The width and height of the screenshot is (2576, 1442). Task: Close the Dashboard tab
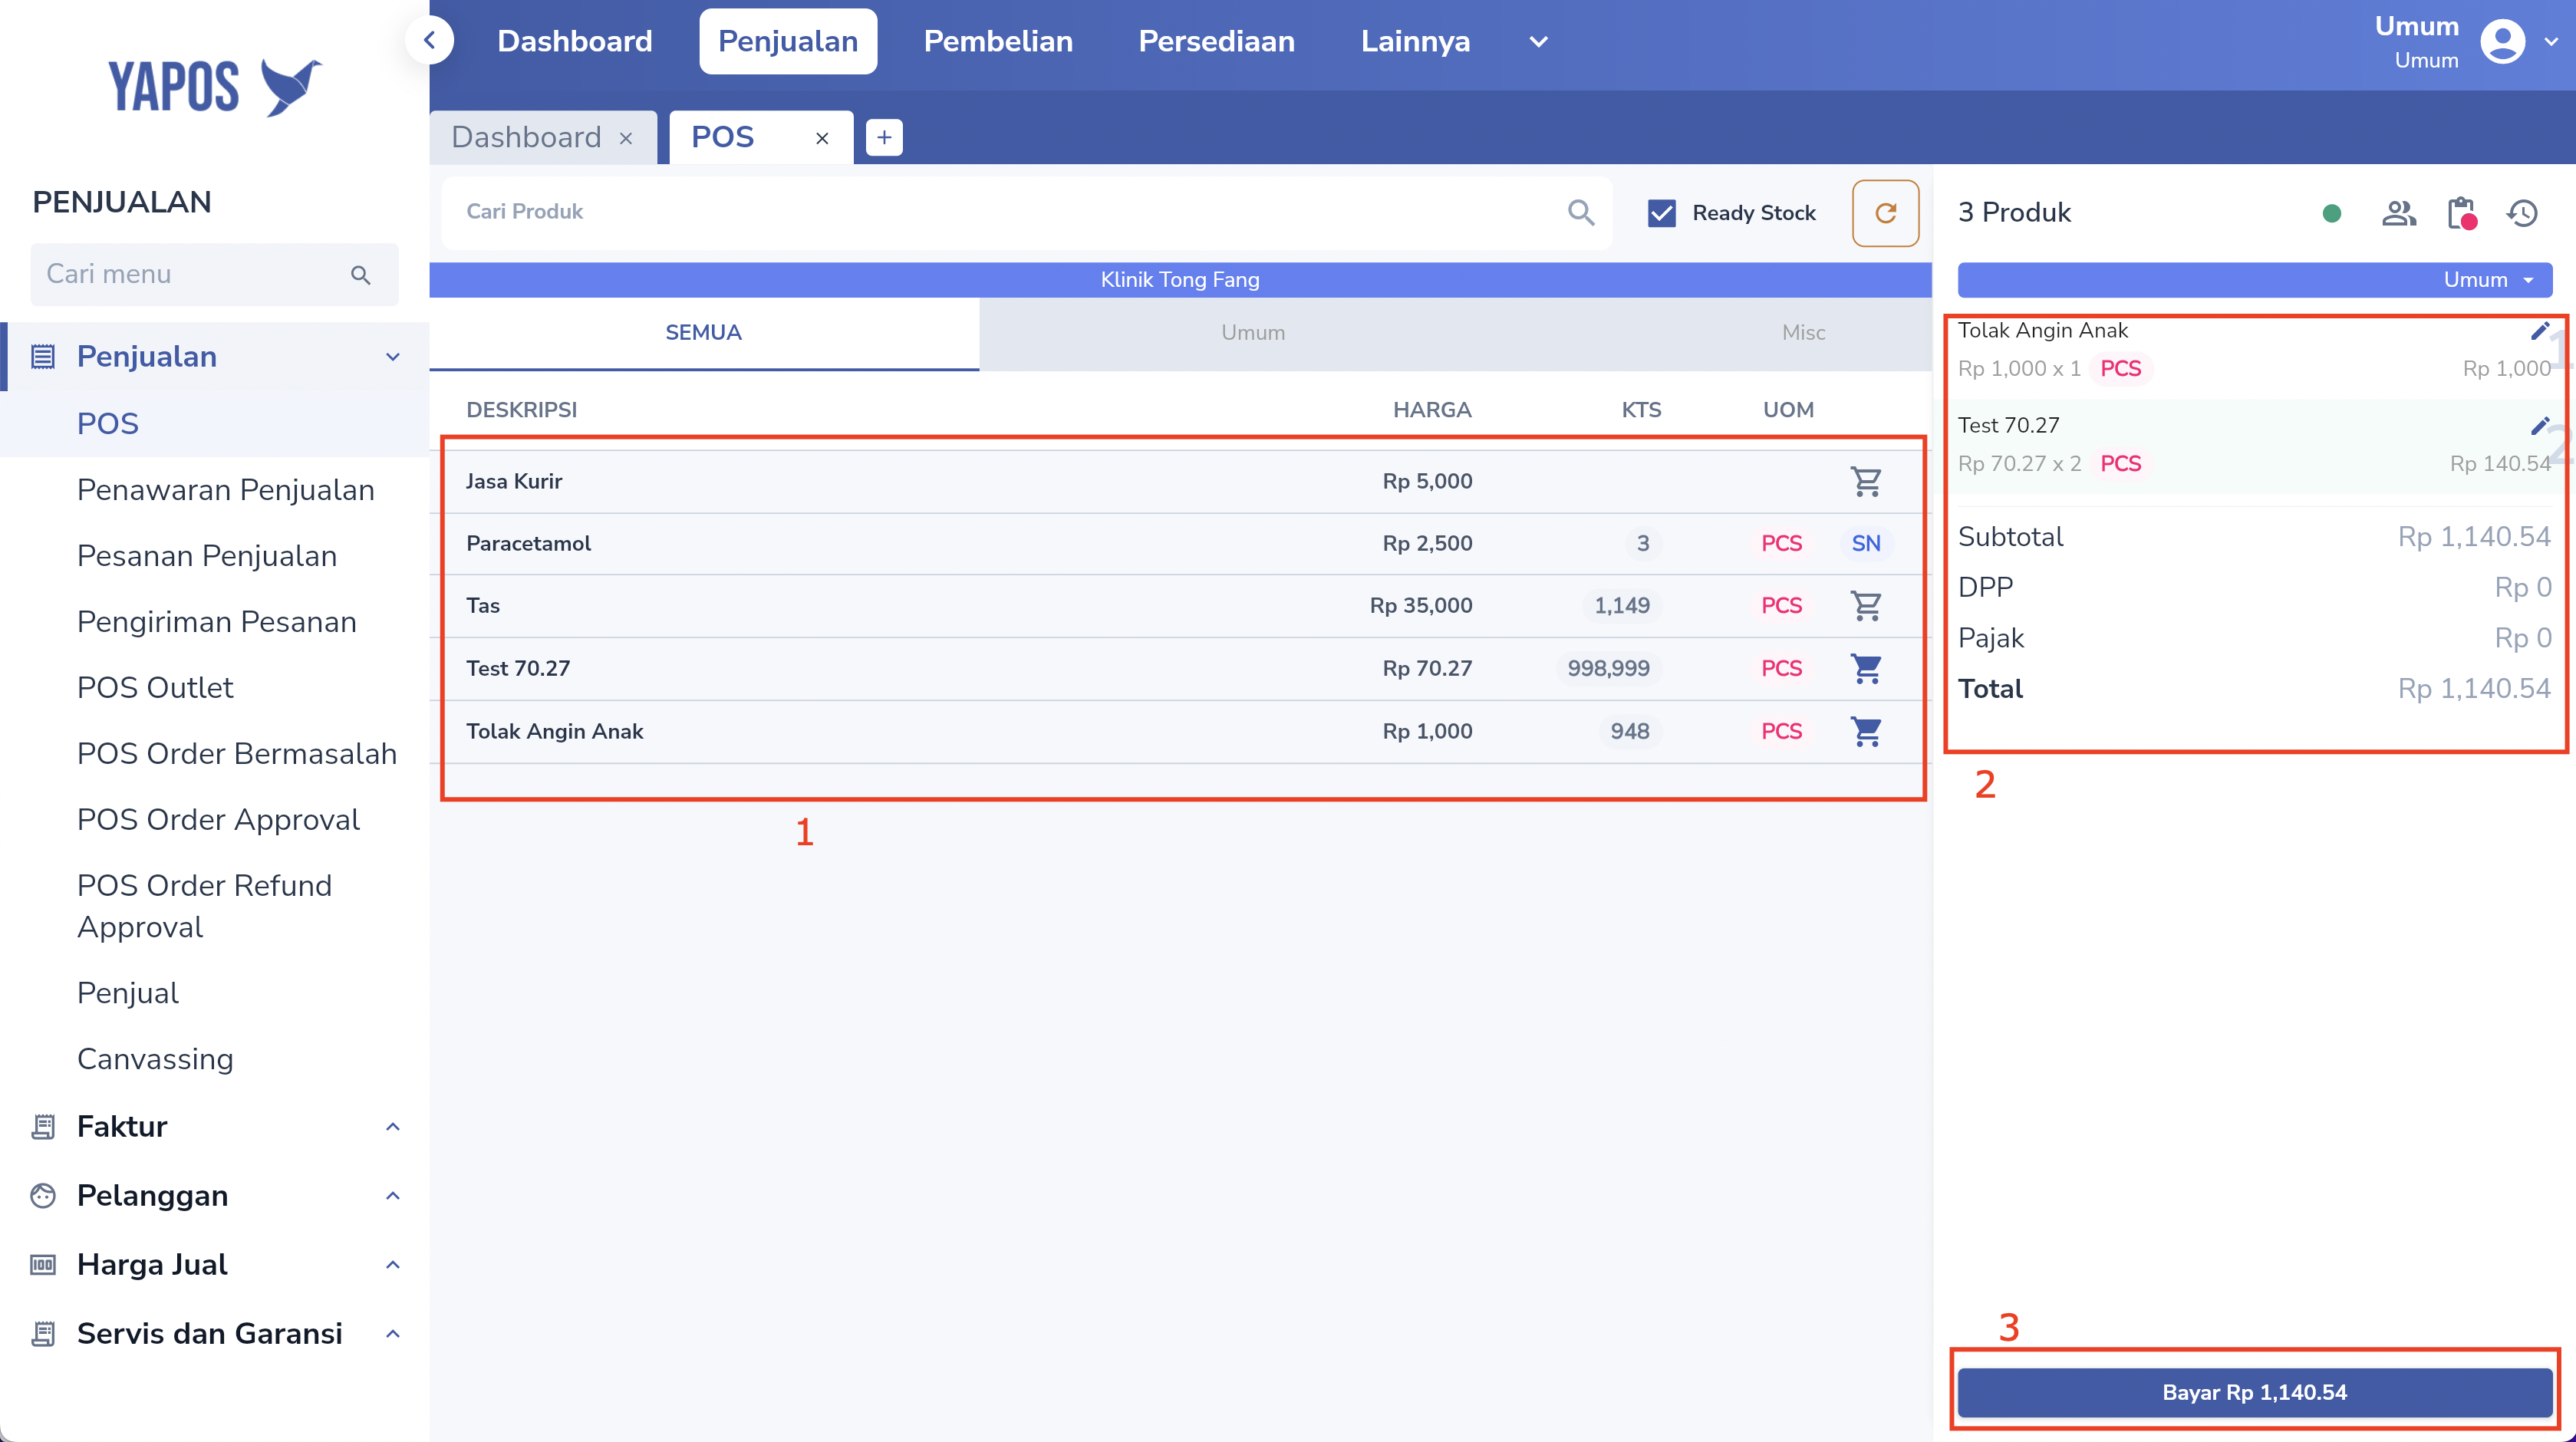[x=626, y=138]
